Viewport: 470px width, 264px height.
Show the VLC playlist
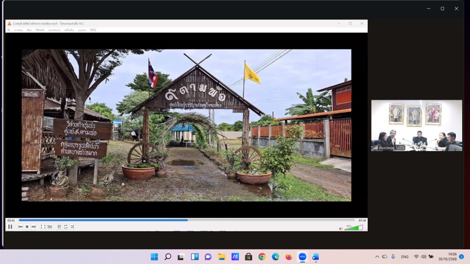point(59,227)
